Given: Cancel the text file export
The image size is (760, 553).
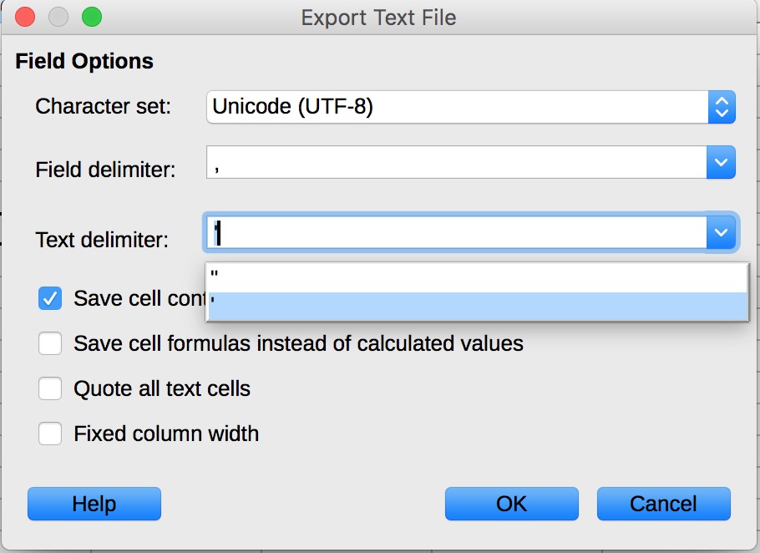Looking at the screenshot, I should tap(663, 504).
